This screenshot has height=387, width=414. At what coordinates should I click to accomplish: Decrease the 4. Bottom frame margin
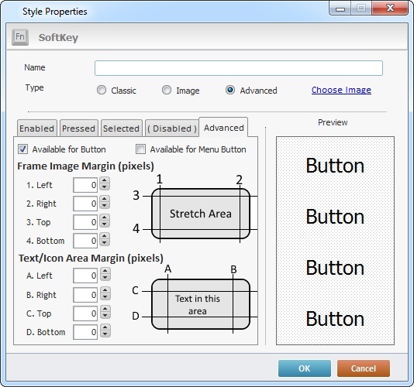click(105, 243)
